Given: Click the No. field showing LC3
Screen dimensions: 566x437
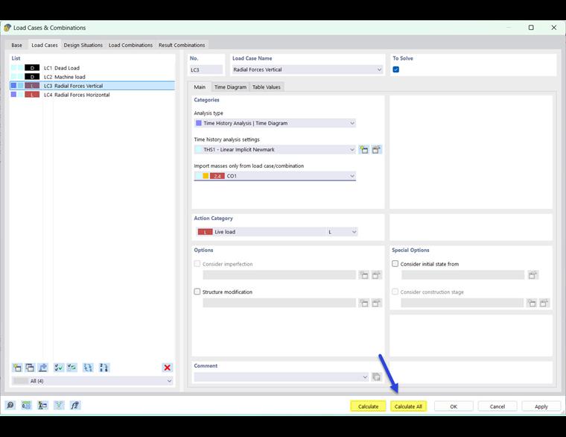Looking at the screenshot, I should [x=206, y=69].
